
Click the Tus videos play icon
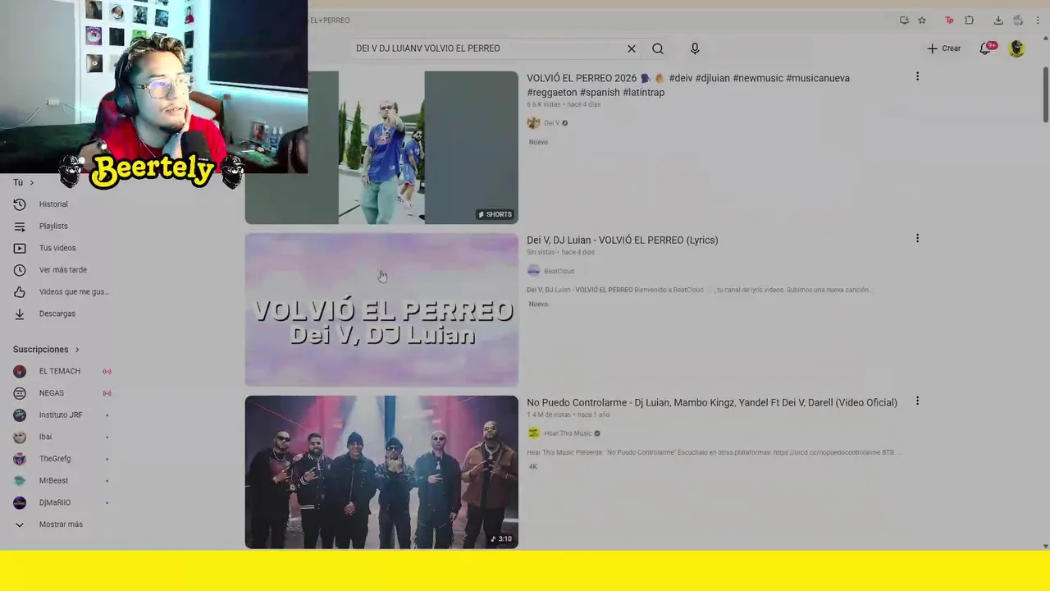point(20,248)
